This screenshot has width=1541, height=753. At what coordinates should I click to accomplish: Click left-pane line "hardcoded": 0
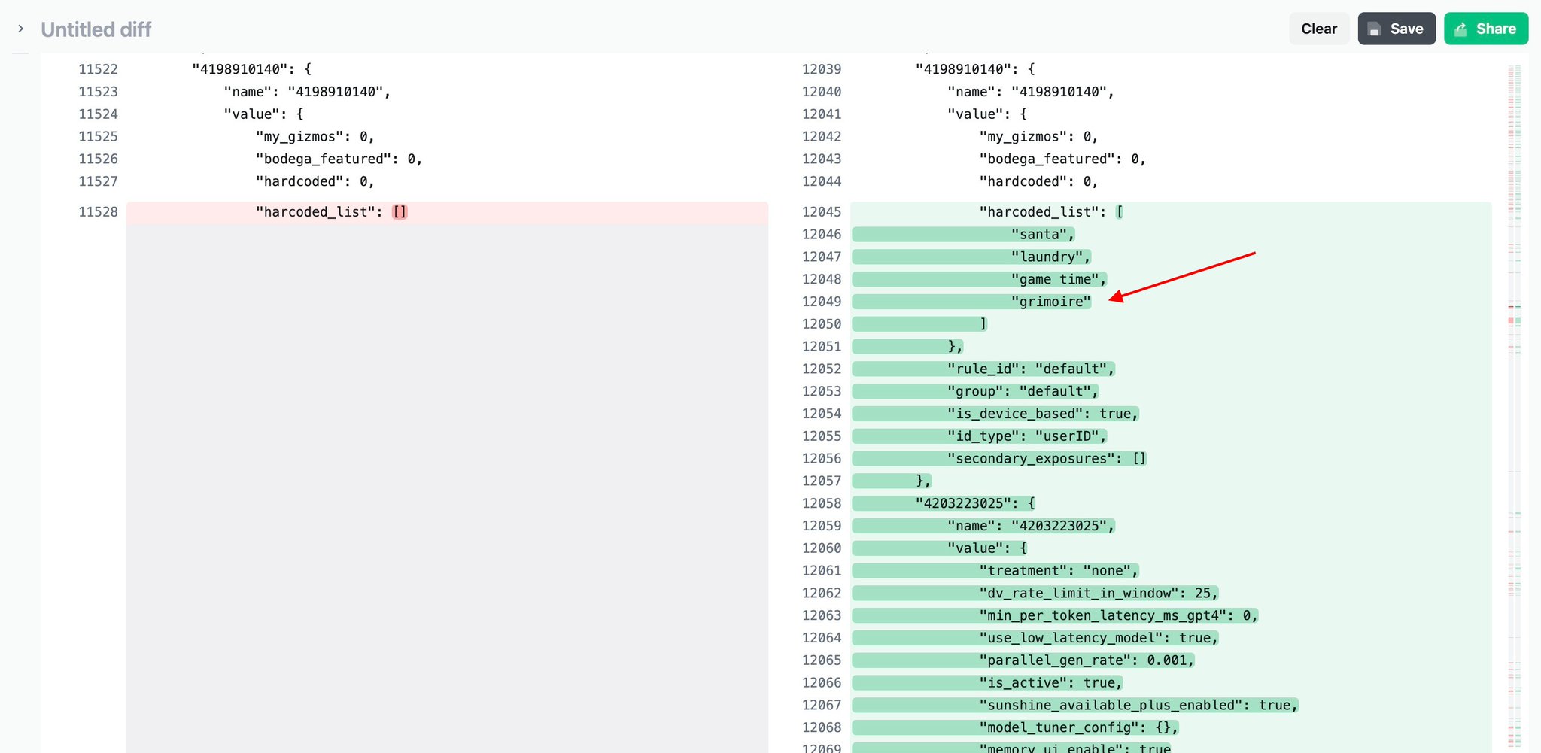[x=315, y=181]
